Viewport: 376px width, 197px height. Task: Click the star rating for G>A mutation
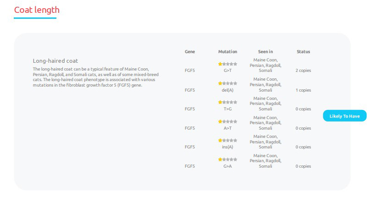tap(227, 159)
